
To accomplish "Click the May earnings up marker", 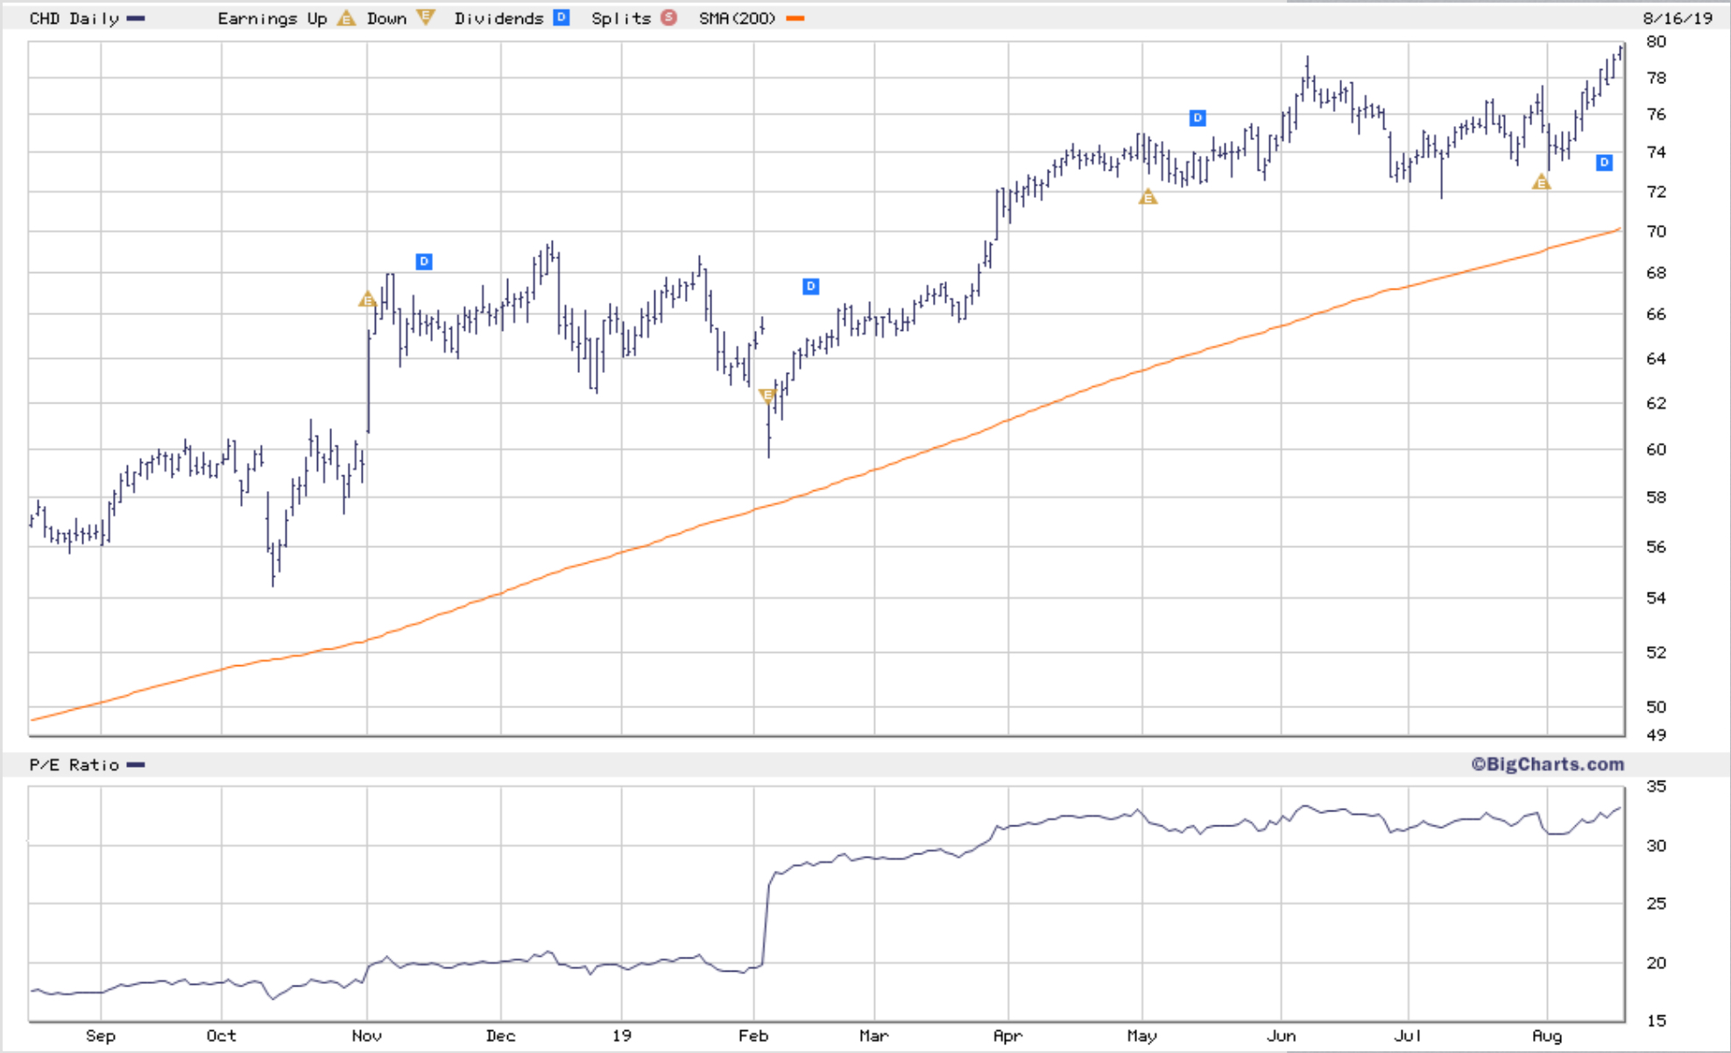I will point(1148,198).
